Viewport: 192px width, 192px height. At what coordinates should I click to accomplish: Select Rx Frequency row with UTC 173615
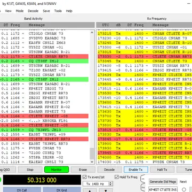point(145,107)
